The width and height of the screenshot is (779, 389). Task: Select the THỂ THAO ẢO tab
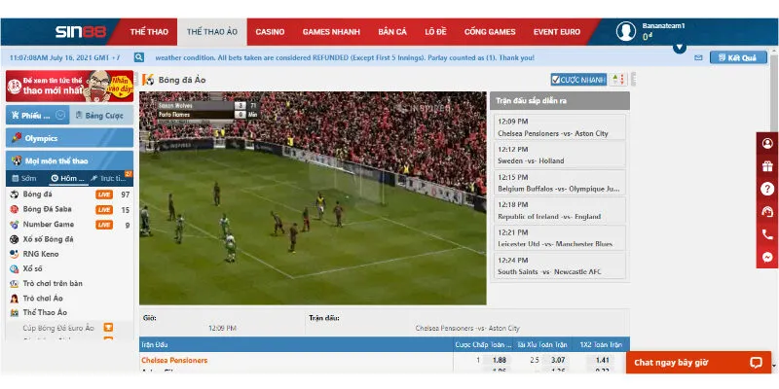pyautogui.click(x=212, y=32)
